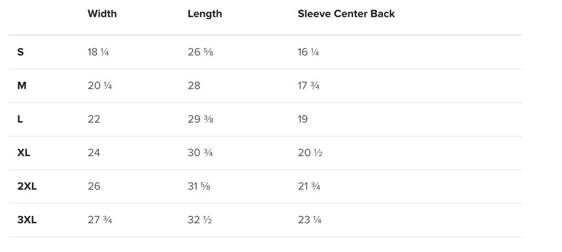The width and height of the screenshot is (562, 252).
Task: Select the 3XL size row label
Action: tap(27, 220)
